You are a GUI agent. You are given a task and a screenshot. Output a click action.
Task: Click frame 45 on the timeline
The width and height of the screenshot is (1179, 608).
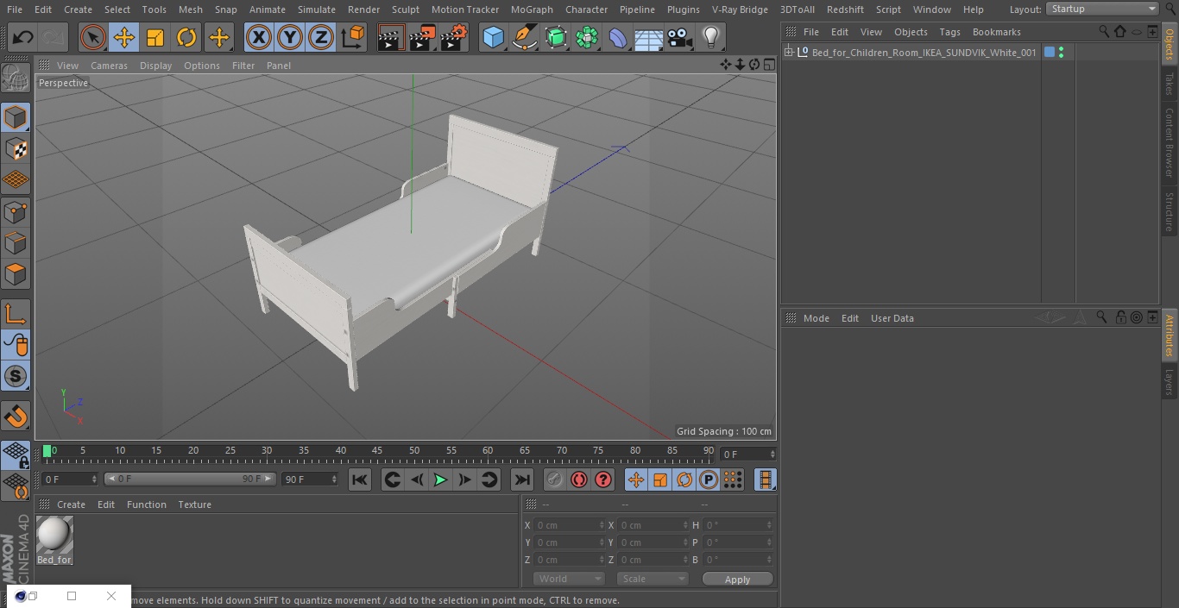377,451
